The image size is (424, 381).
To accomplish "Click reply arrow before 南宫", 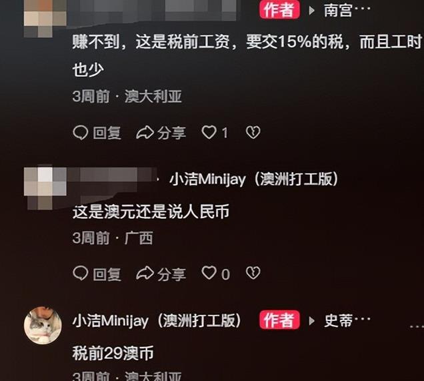I will coord(312,11).
